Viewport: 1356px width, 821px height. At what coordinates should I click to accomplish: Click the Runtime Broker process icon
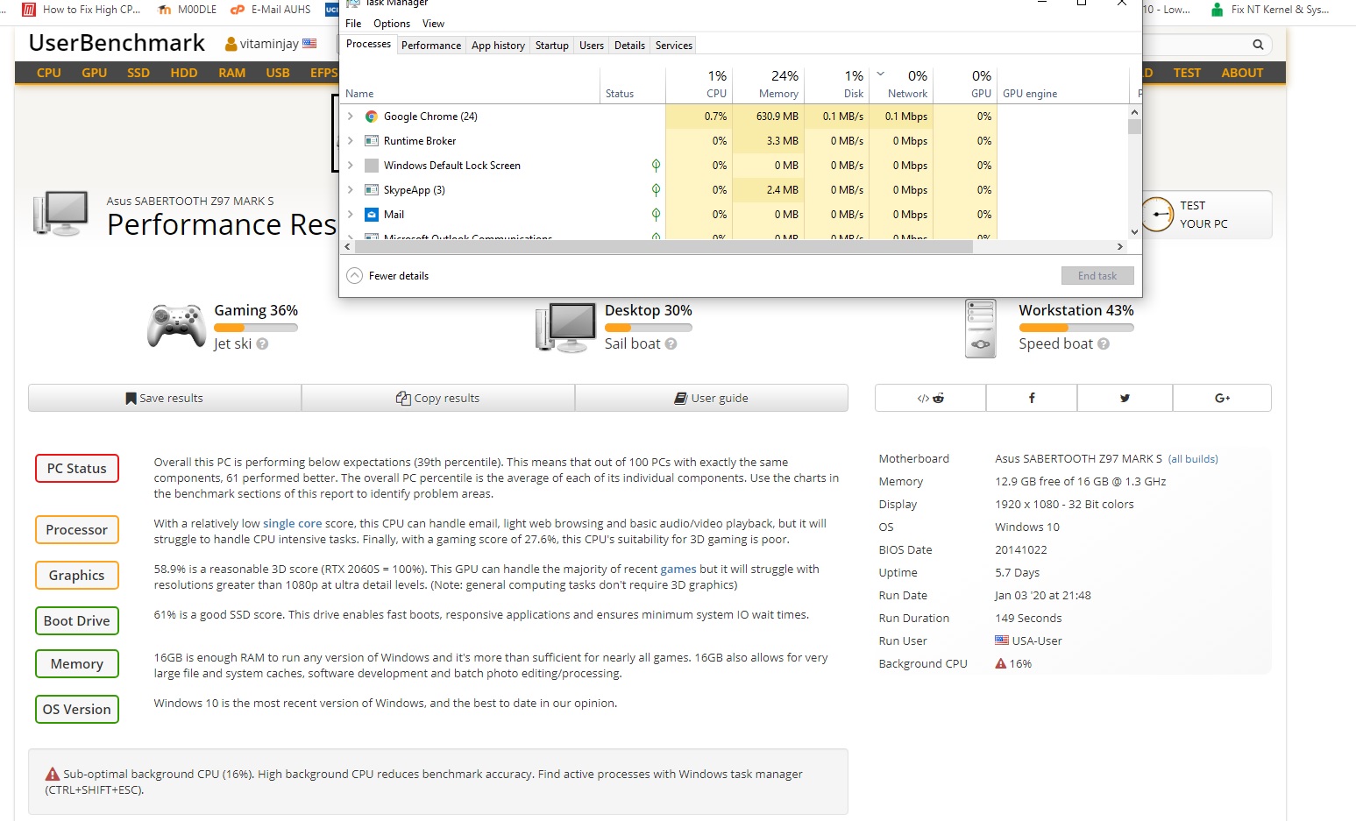pyautogui.click(x=372, y=141)
